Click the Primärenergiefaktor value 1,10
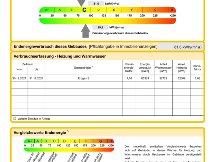Screen dimensions: 217x162 point(129,79)
